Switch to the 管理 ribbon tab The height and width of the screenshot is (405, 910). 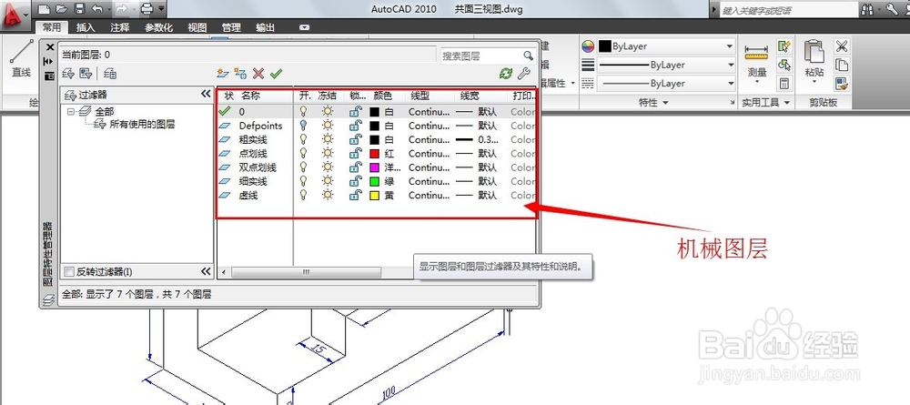coord(231,27)
